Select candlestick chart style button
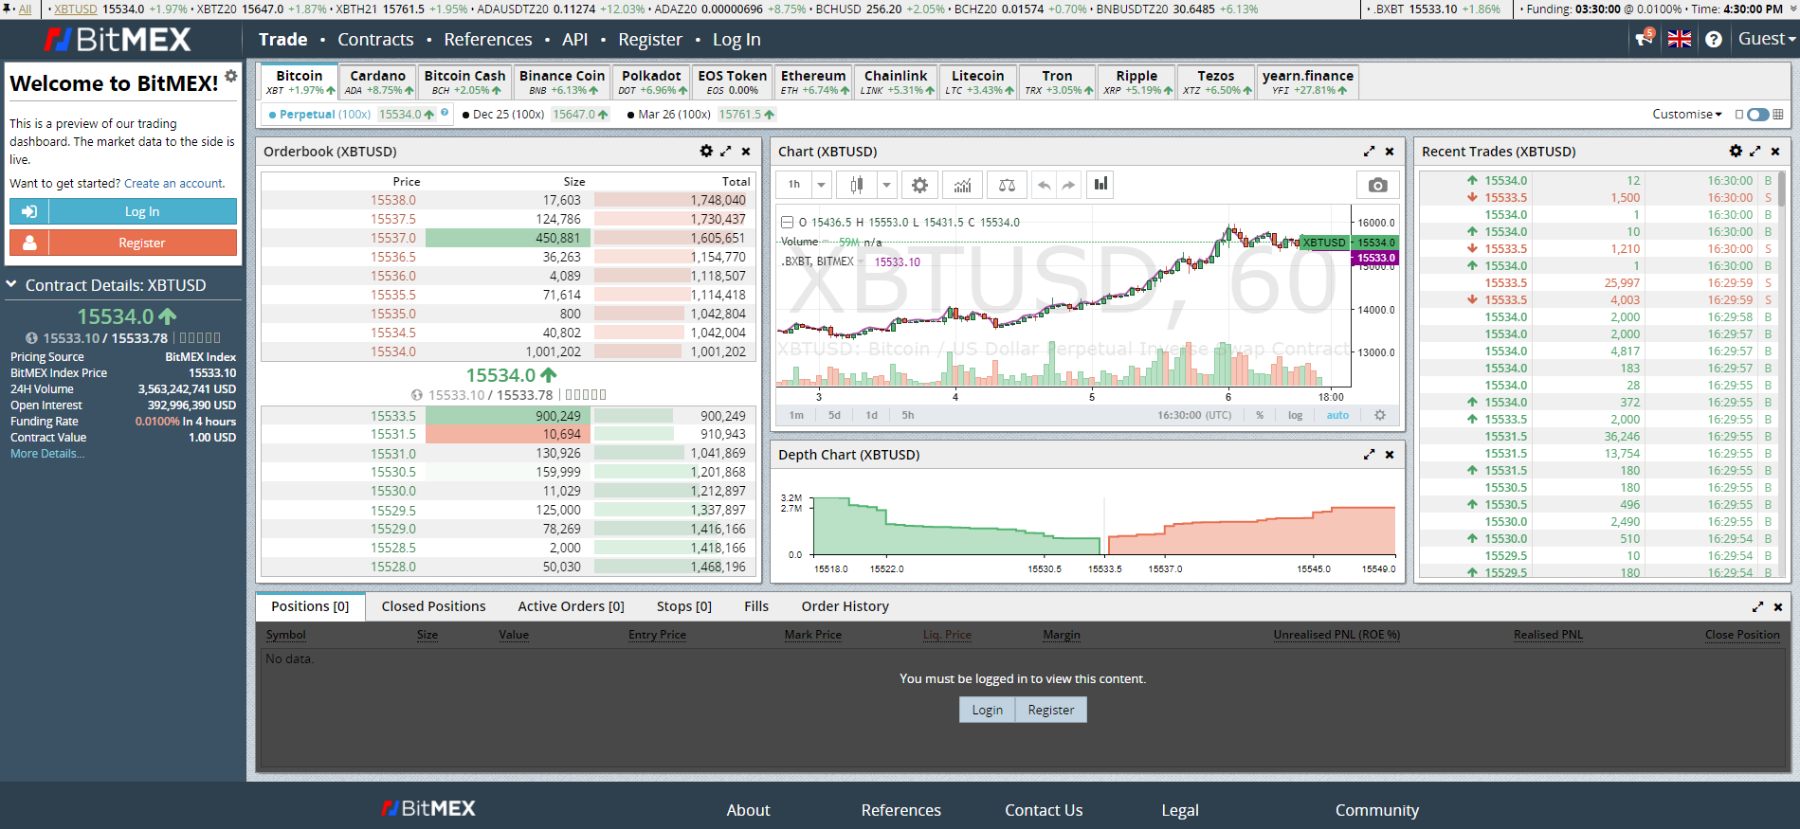The height and width of the screenshot is (829, 1800). click(x=857, y=185)
